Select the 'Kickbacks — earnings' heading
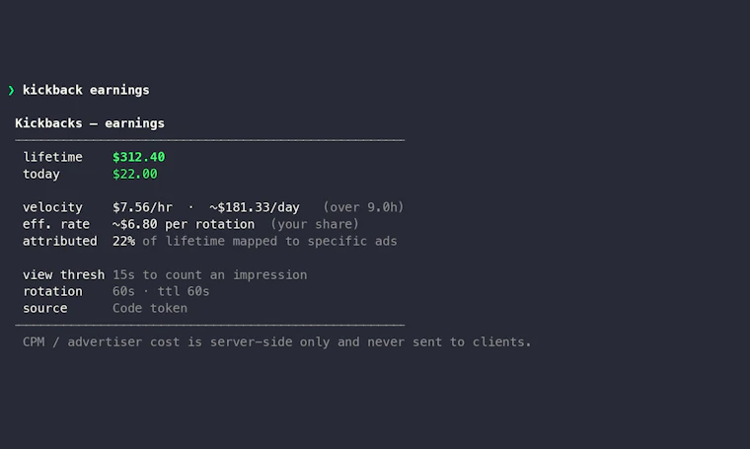The width and height of the screenshot is (750, 449). coord(90,123)
